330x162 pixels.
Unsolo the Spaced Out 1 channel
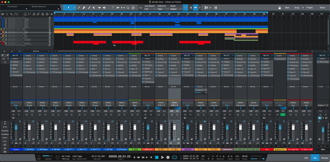tap(283, 115)
